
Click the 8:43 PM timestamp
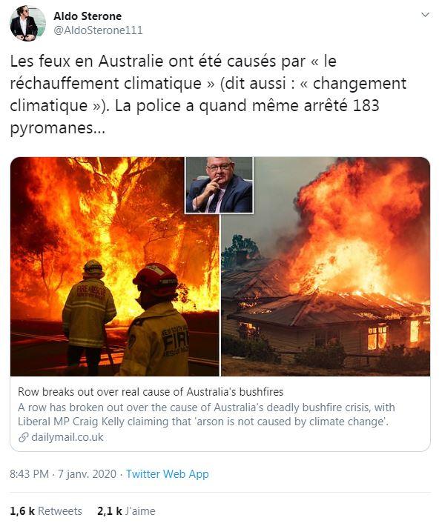[x=30, y=473]
